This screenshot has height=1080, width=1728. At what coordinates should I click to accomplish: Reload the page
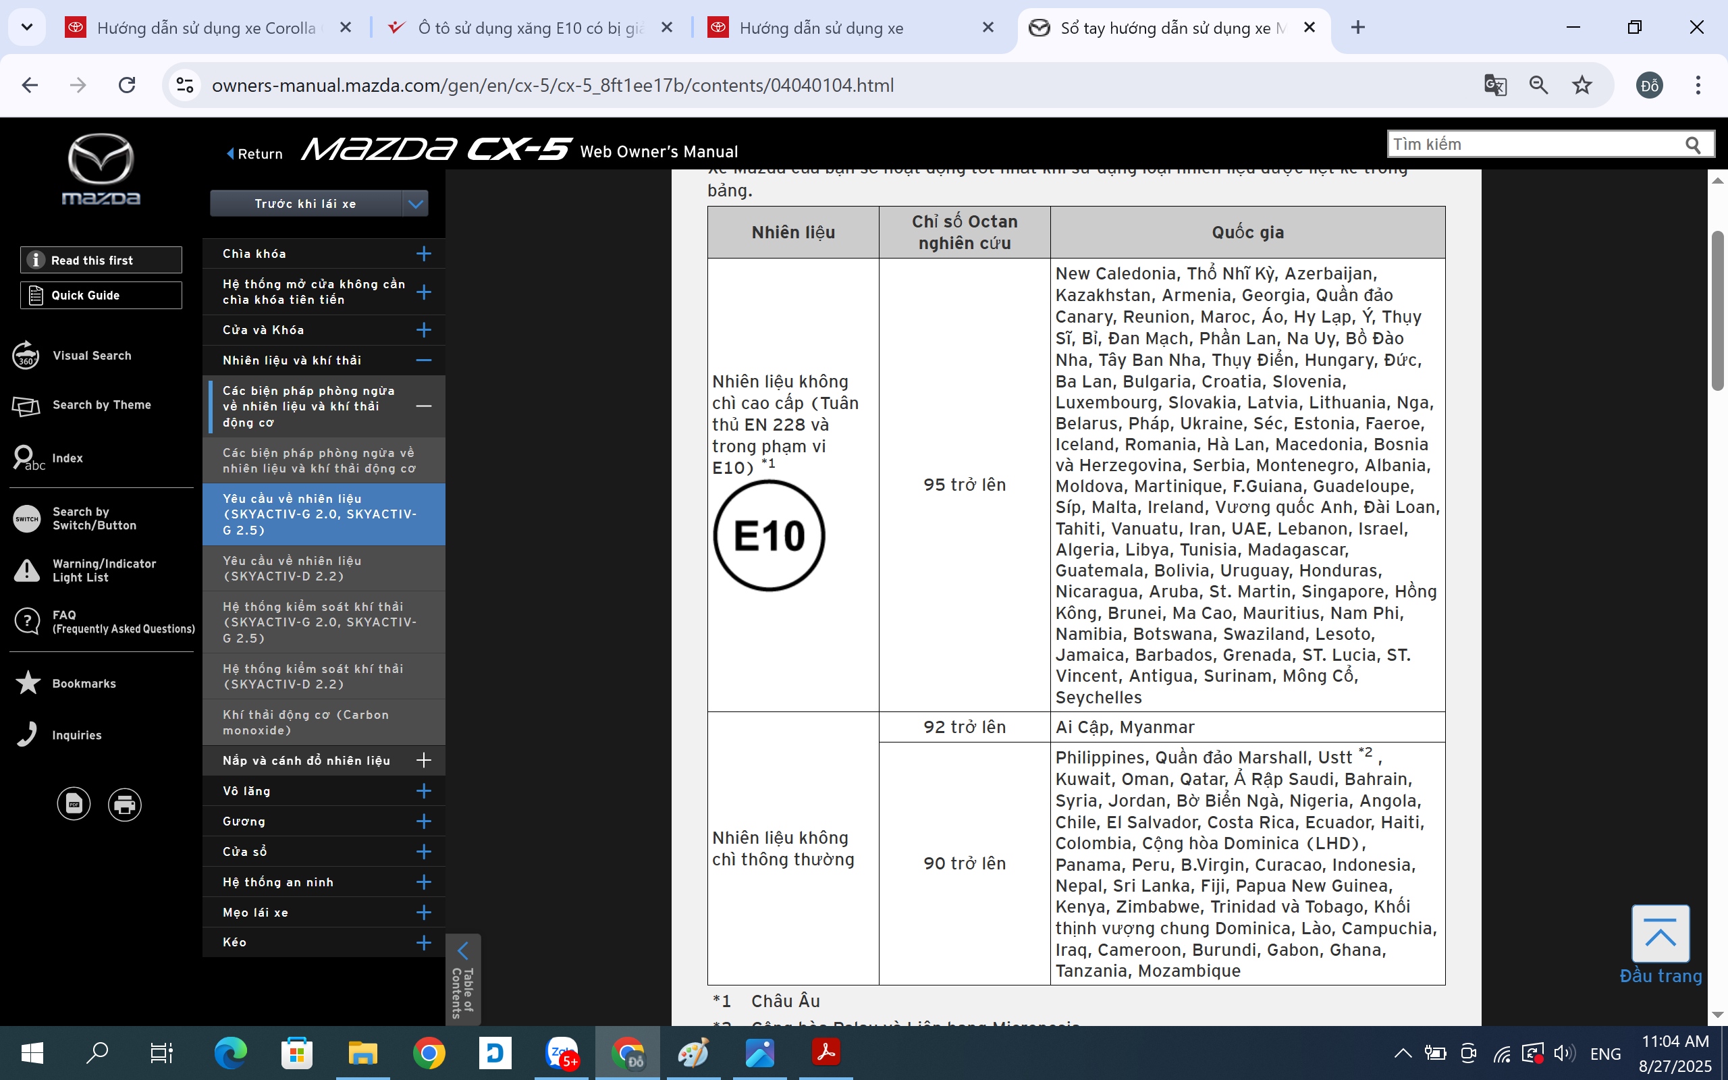point(127,85)
